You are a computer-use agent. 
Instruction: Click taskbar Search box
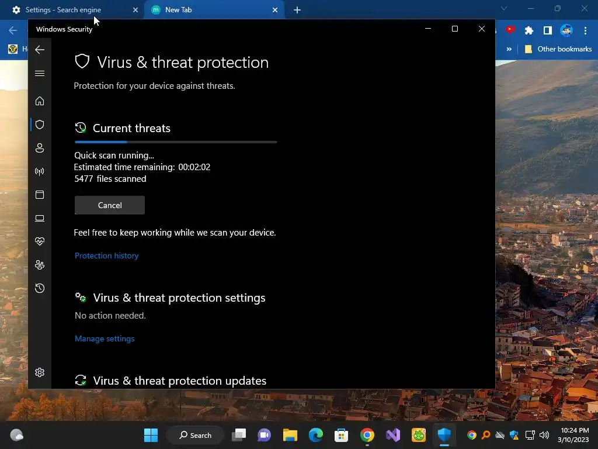click(195, 435)
